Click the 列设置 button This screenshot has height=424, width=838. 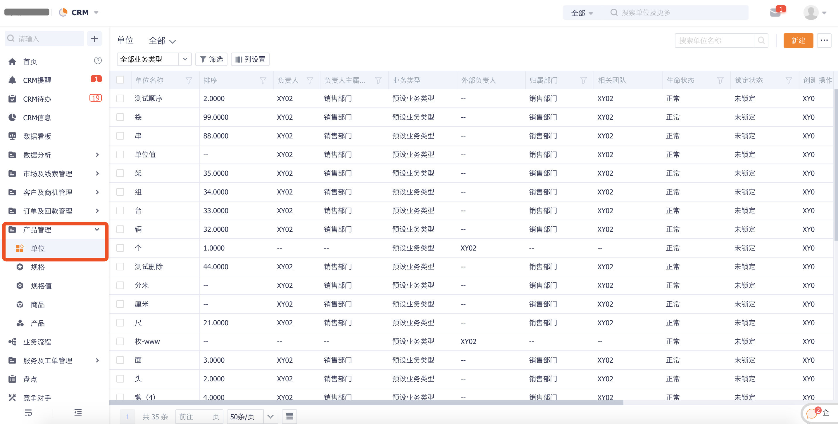tap(250, 59)
